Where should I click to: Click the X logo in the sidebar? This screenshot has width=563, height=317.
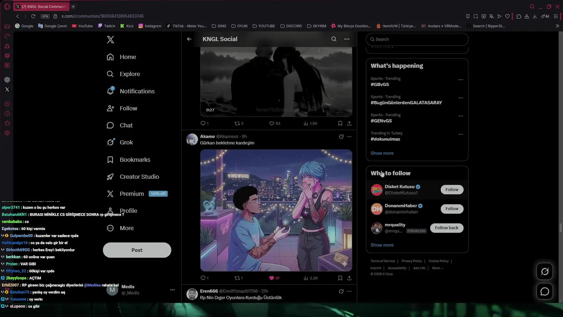pos(110,40)
